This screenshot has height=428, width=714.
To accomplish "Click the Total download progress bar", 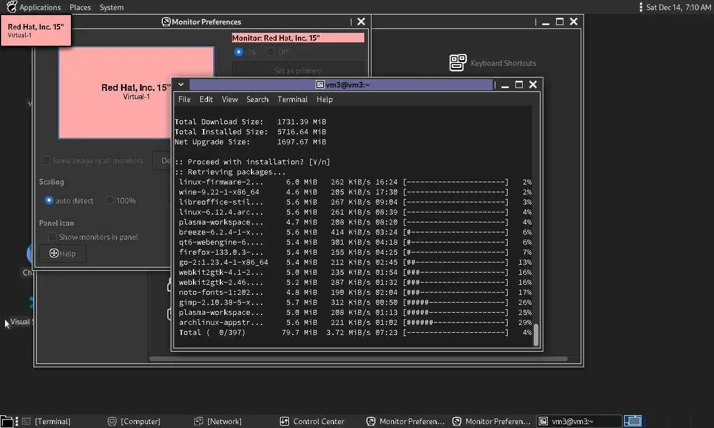I will (x=455, y=332).
